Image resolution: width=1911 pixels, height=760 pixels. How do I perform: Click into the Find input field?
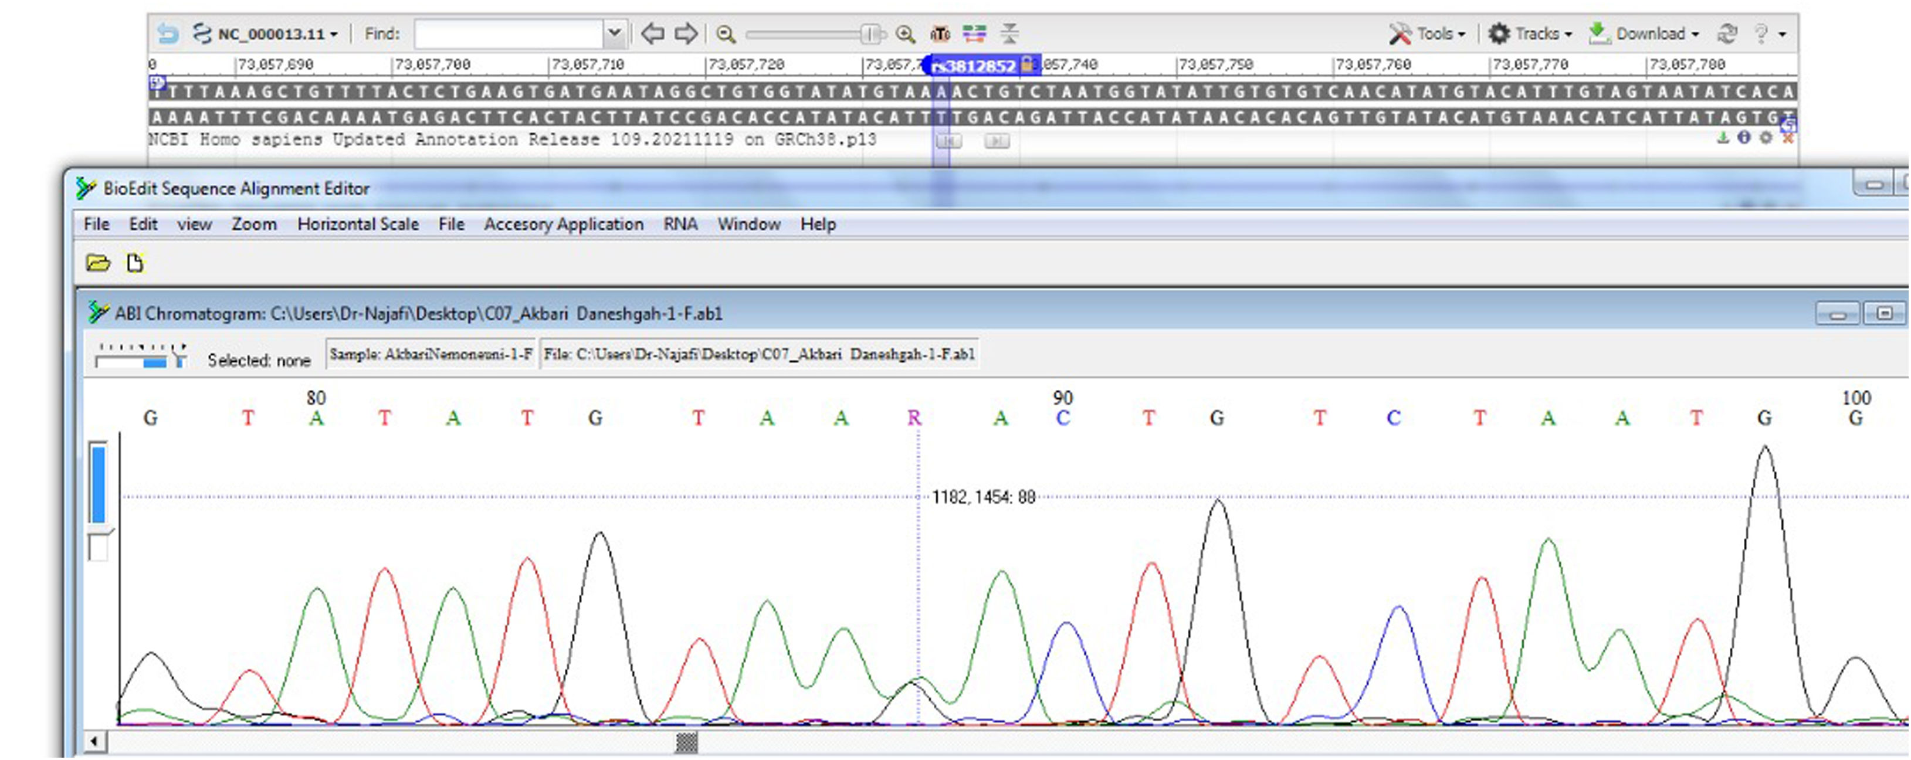(x=509, y=34)
